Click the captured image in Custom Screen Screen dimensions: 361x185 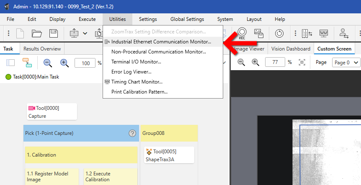pos(327,152)
